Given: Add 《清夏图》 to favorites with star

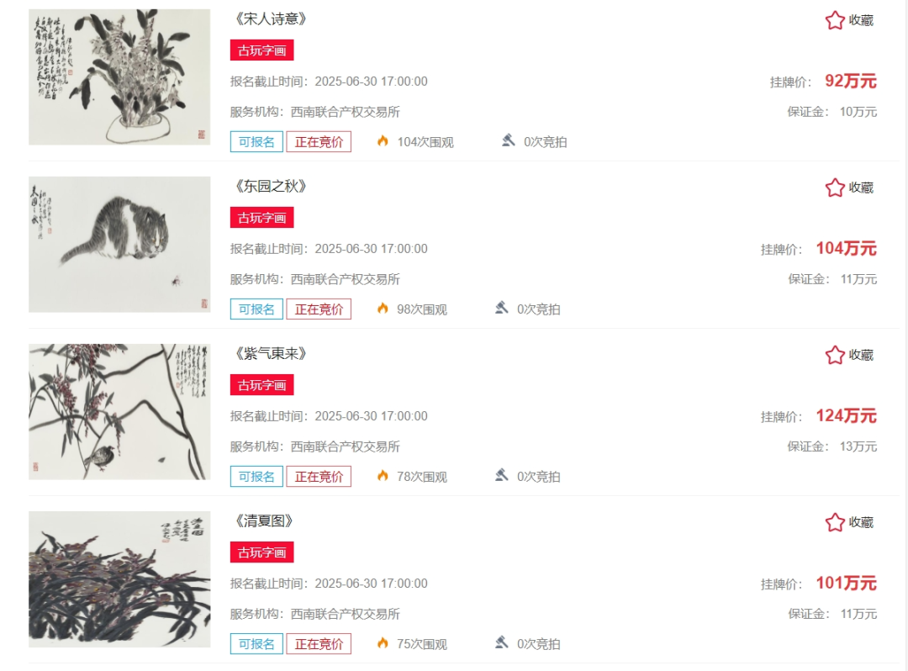Looking at the screenshot, I should click(x=835, y=522).
